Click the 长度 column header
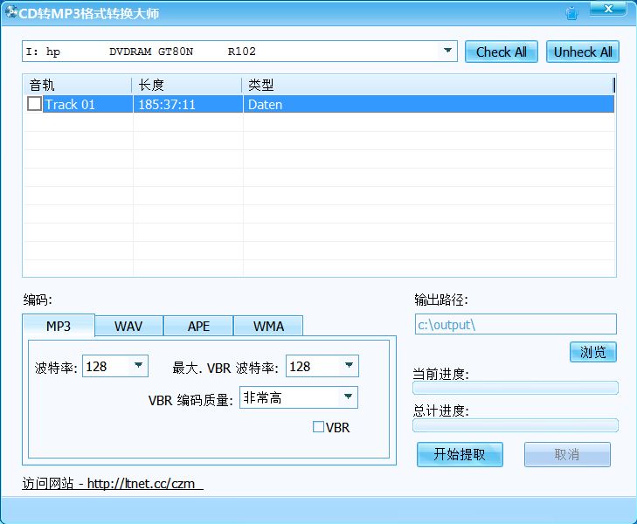The image size is (637, 524). coord(186,85)
